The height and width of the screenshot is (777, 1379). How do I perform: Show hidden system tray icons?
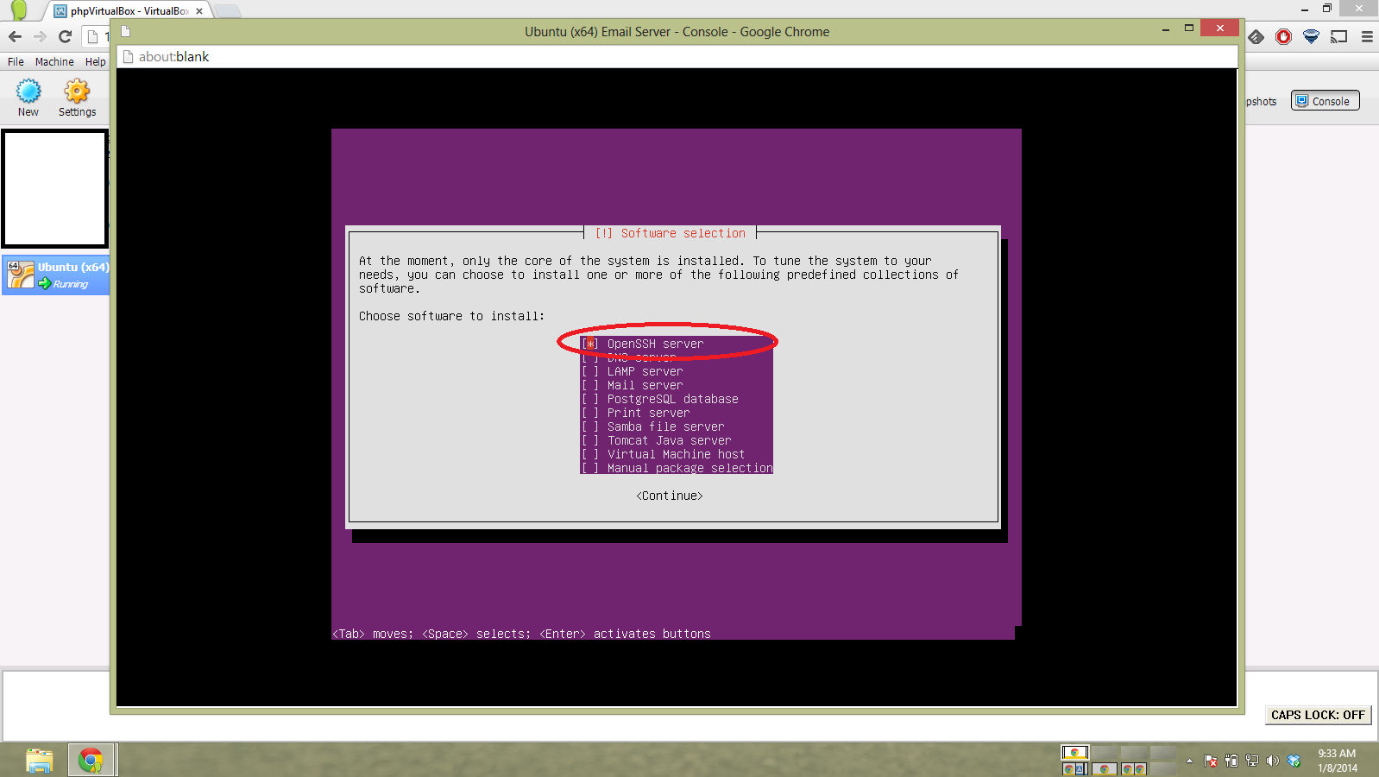coord(1189,761)
